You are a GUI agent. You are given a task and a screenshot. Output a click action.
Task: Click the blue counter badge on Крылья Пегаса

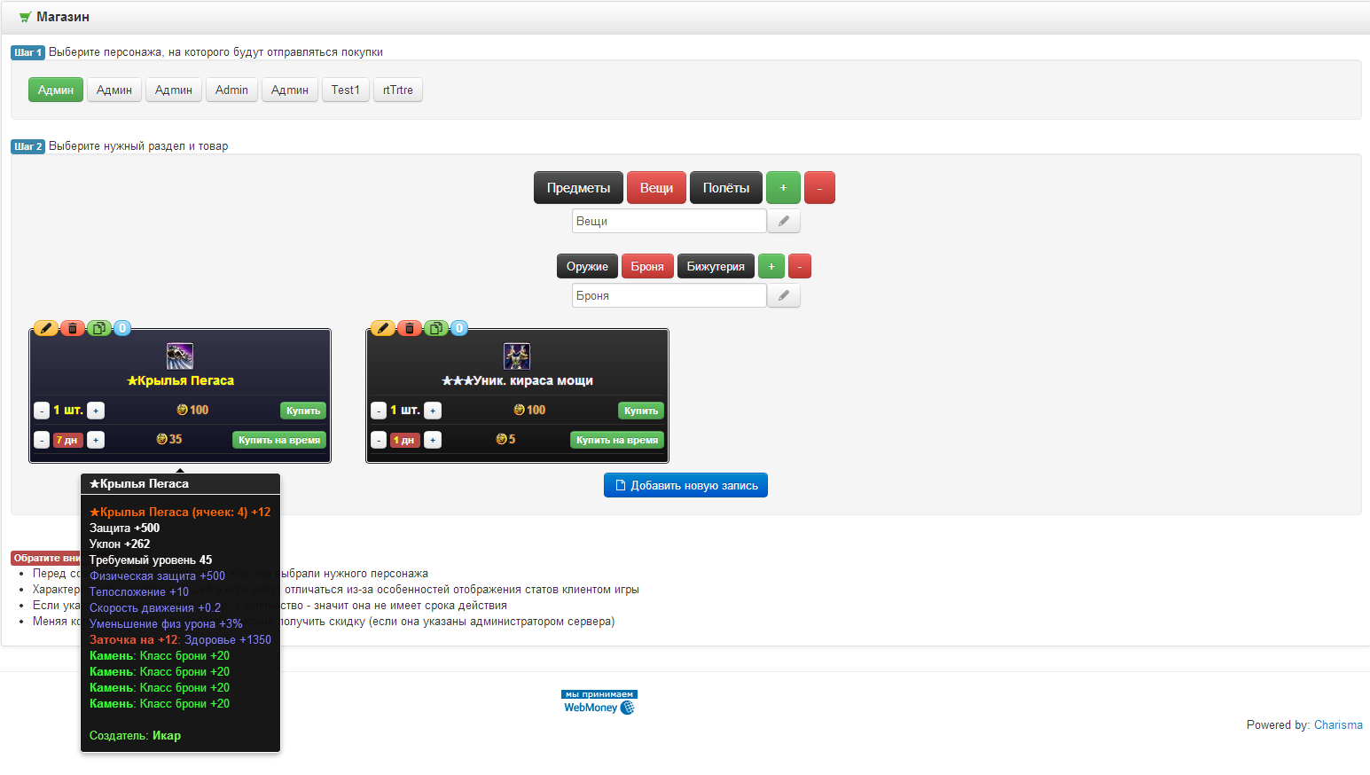coord(122,328)
